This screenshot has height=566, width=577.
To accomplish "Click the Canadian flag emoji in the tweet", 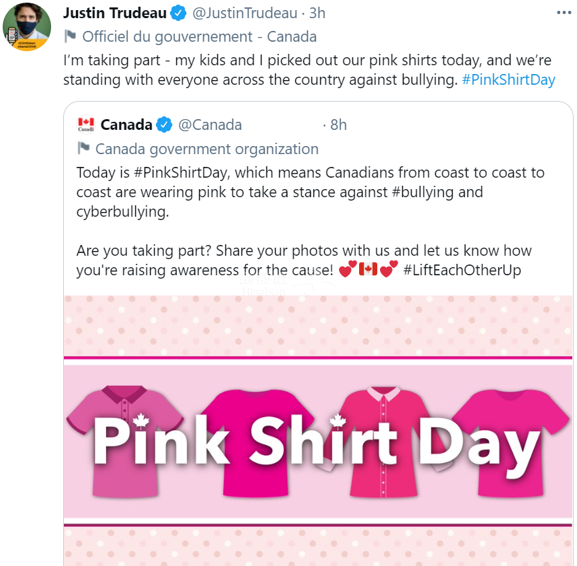I will (x=368, y=270).
